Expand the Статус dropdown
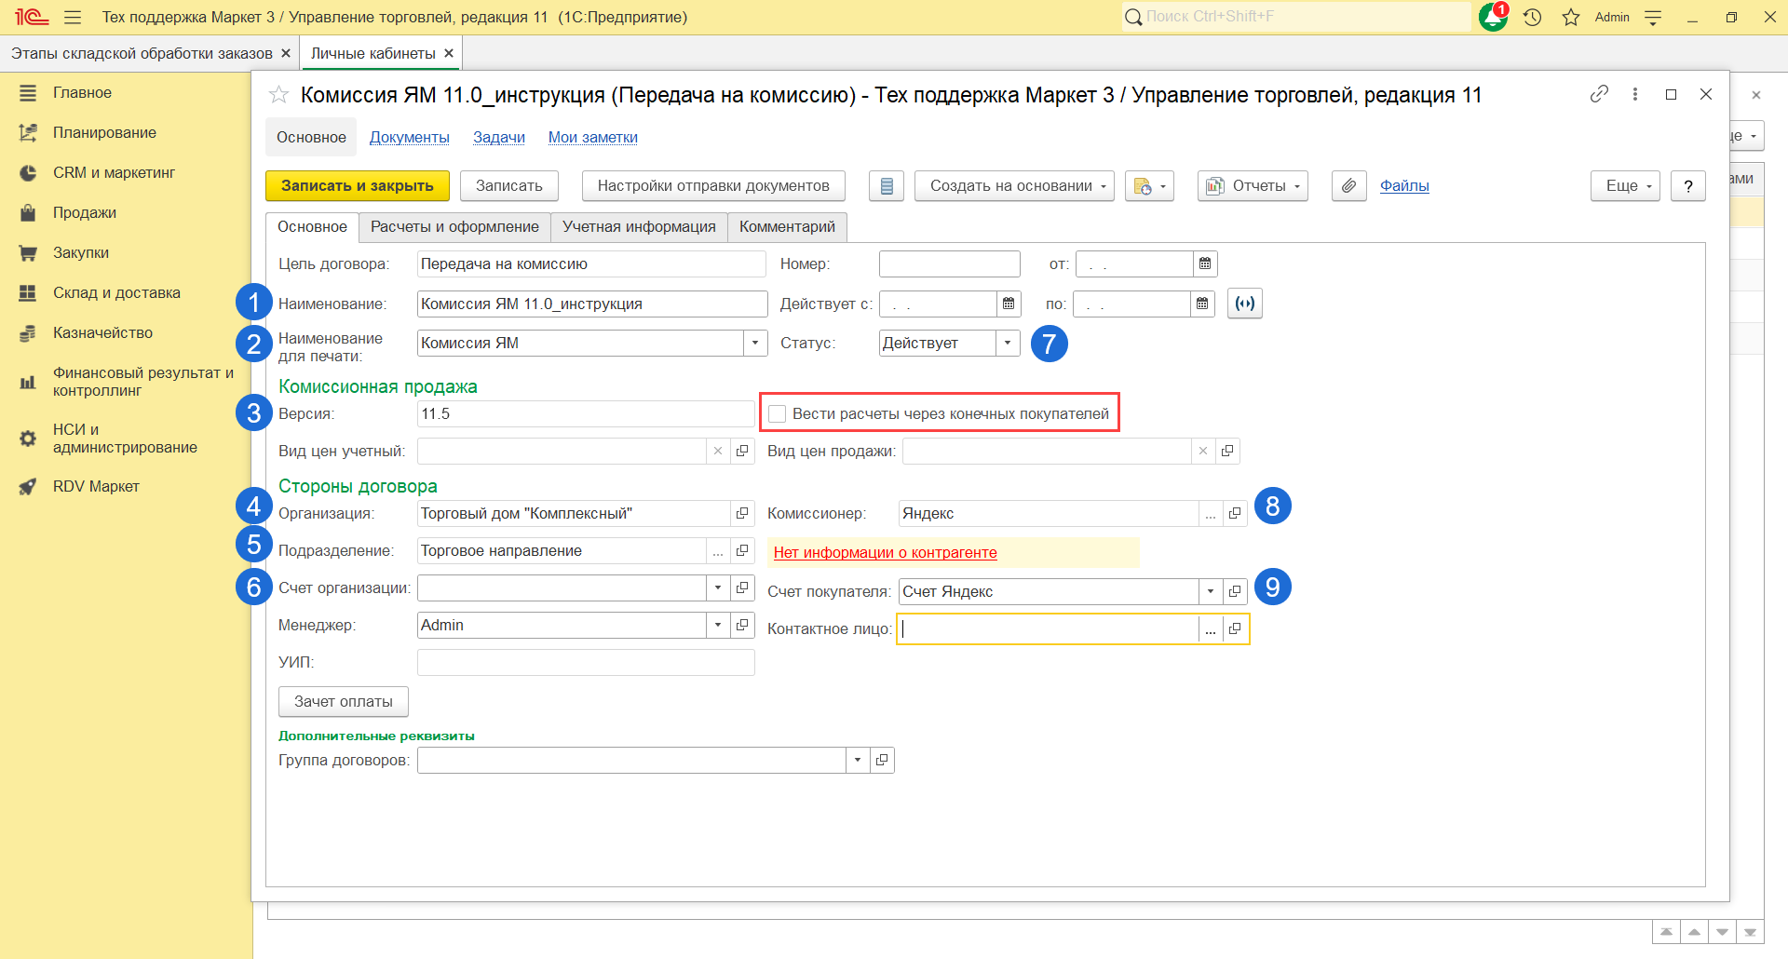 pos(1008,343)
